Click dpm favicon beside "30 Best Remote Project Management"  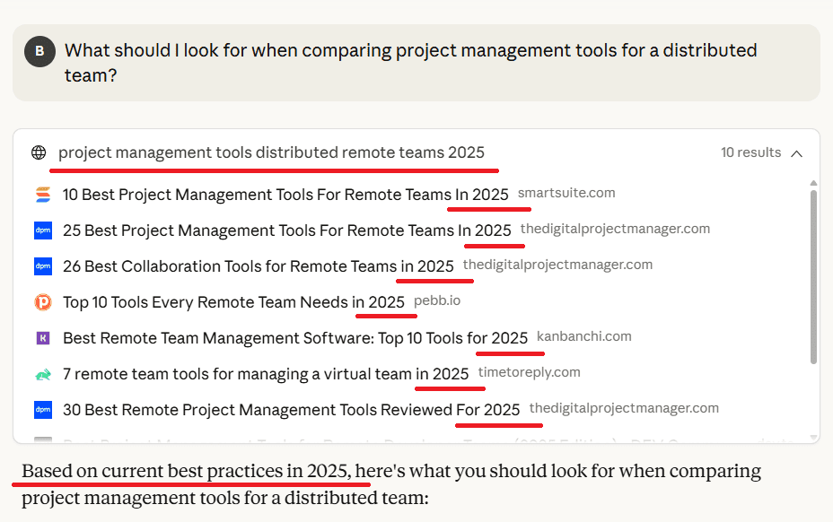click(42, 410)
